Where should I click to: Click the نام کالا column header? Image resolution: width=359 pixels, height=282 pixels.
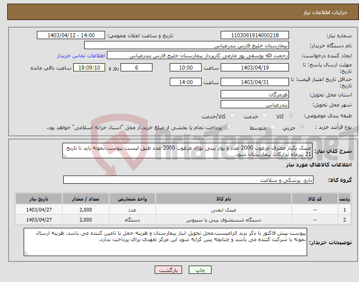pos(223,199)
